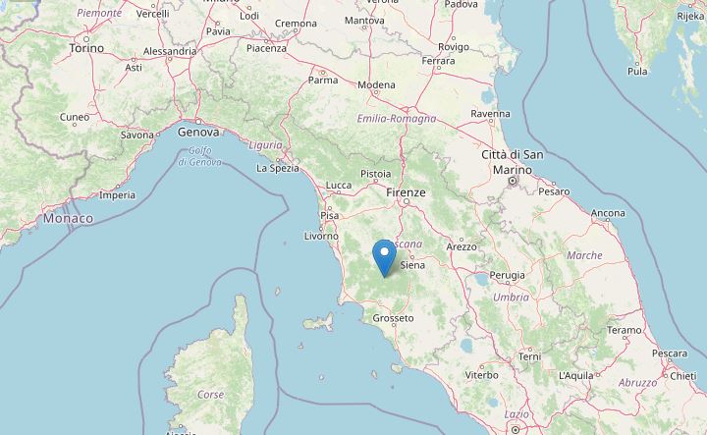707x435 pixels.
Task: Click the blue location pin near Siena
Action: [385, 258]
